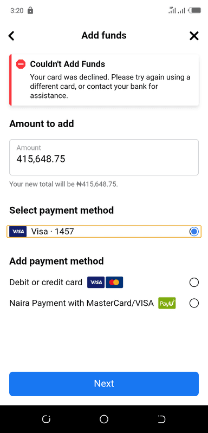Screen dimensions: 208x433
Task: Tap the green PayU logo
Action: [x=167, y=303]
